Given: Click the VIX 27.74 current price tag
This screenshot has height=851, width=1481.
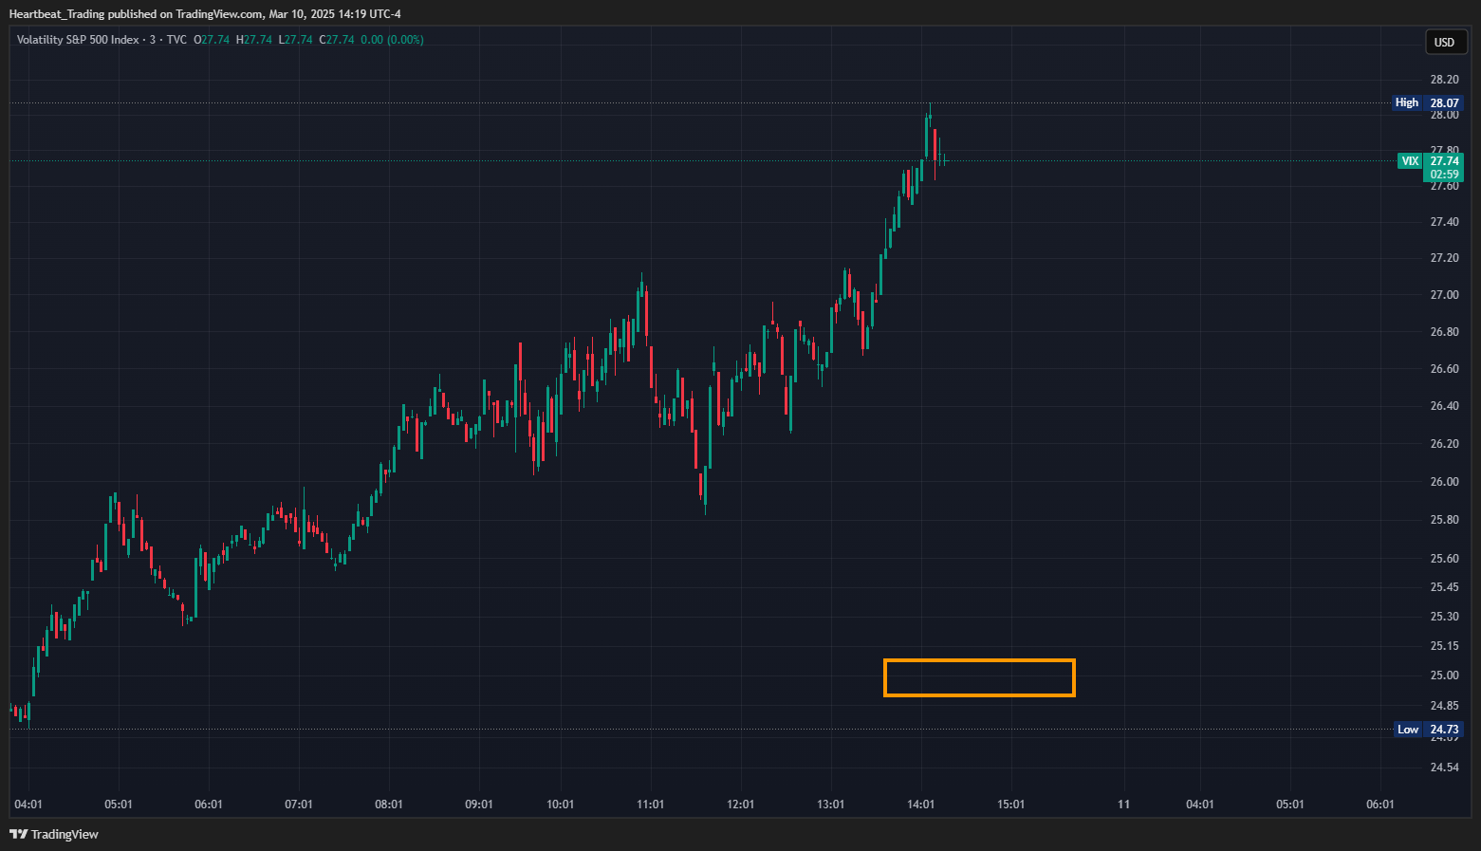Looking at the screenshot, I should [x=1431, y=161].
